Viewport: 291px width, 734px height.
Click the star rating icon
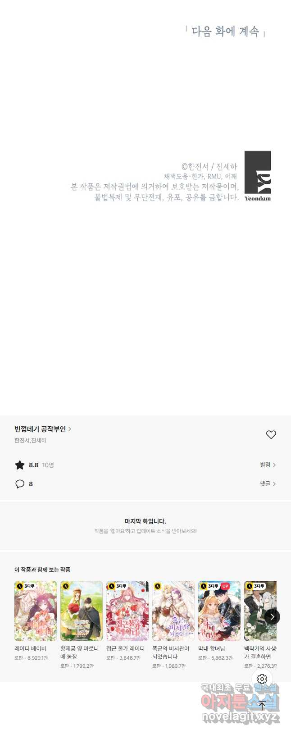tap(20, 465)
